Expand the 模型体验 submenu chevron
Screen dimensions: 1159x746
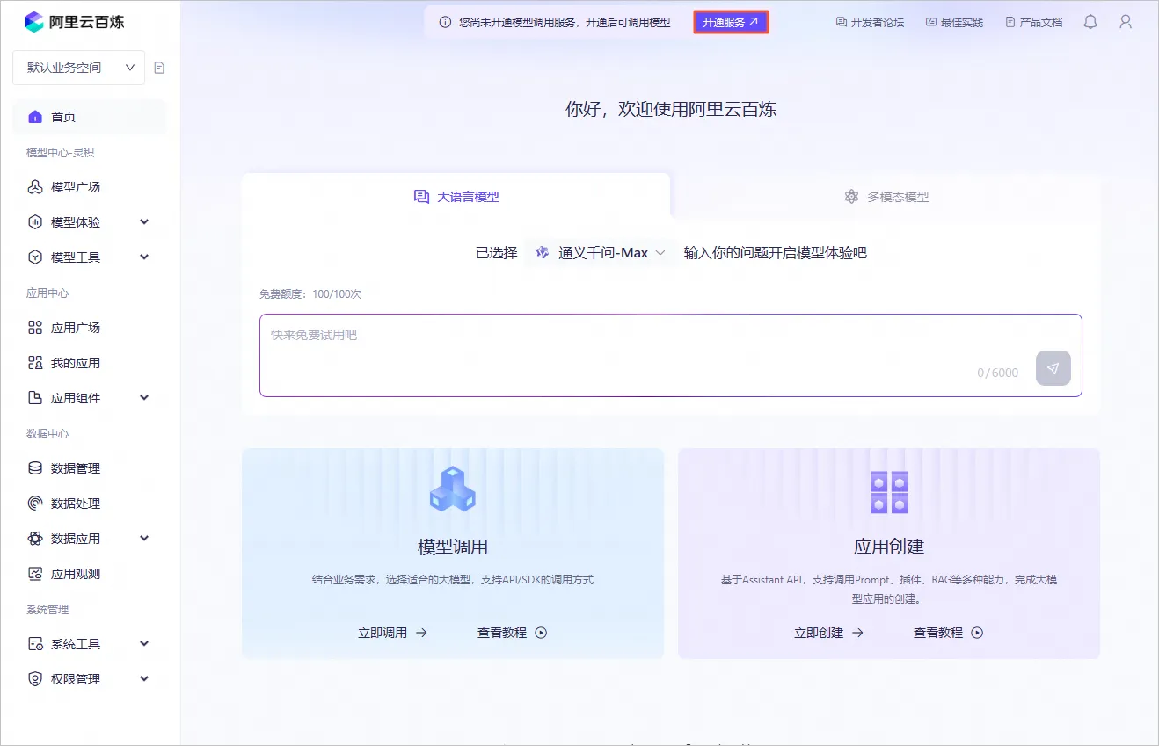[x=144, y=222]
